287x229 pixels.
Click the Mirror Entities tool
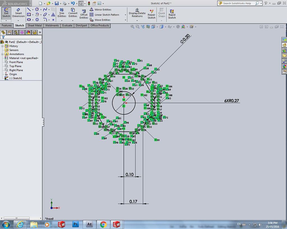(x=103, y=10)
